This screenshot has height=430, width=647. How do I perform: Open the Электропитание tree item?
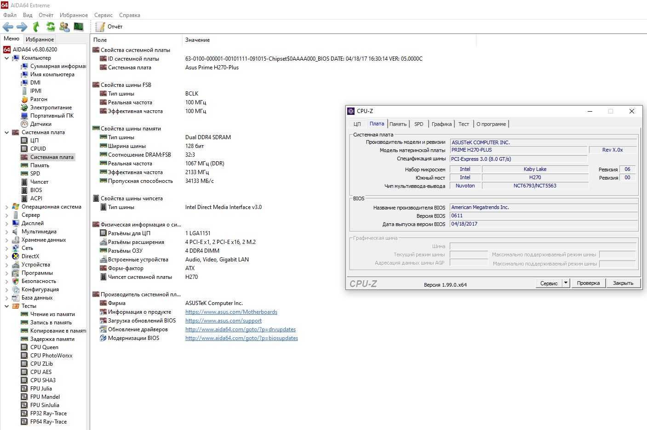click(51, 107)
